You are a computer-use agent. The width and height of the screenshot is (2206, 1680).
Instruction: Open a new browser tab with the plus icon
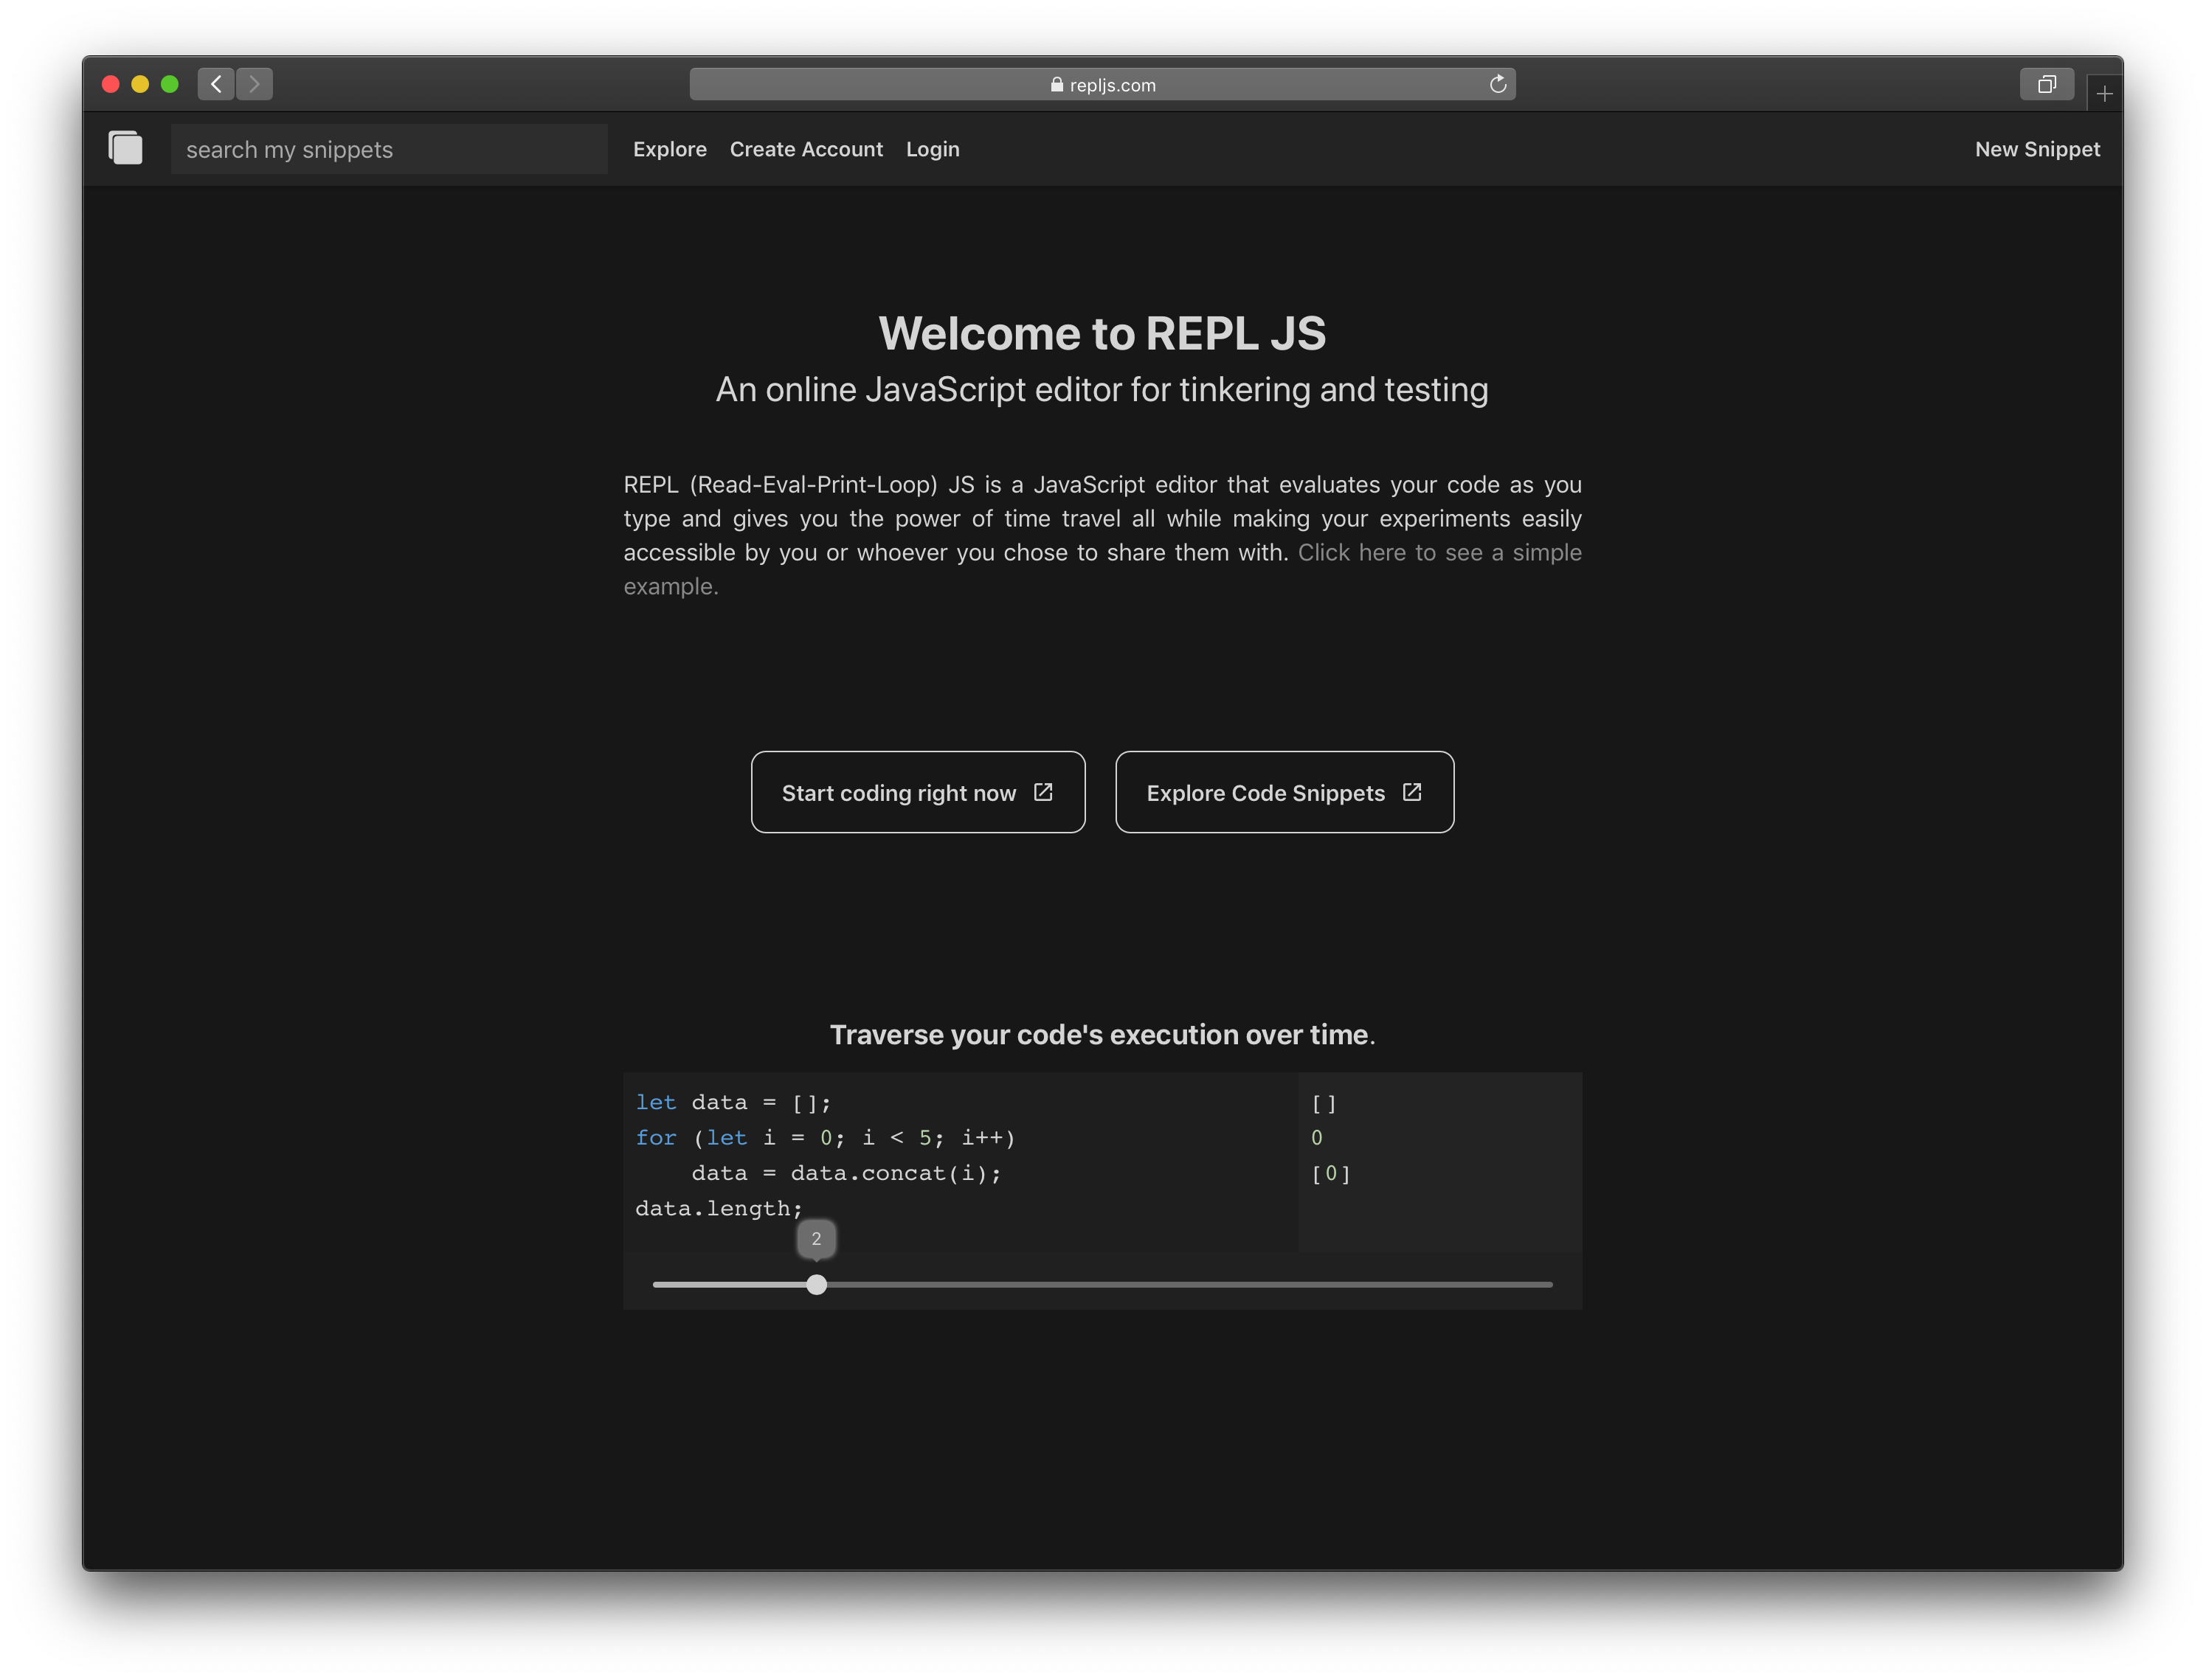click(x=2104, y=92)
